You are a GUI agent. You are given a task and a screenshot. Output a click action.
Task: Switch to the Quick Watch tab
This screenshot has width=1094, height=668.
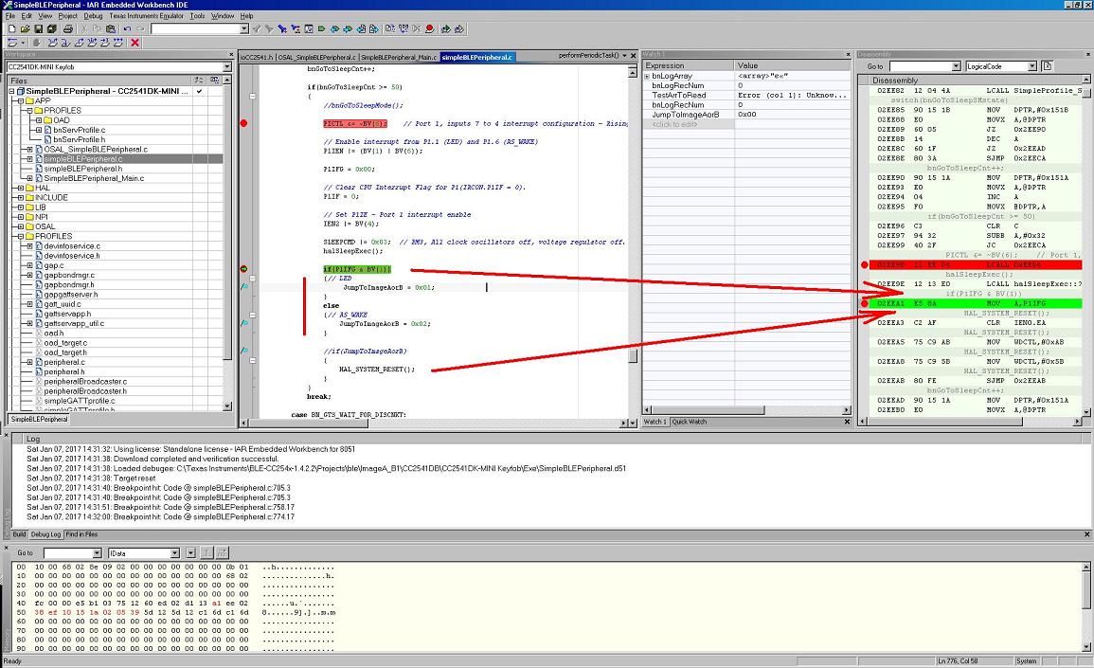[x=689, y=422]
